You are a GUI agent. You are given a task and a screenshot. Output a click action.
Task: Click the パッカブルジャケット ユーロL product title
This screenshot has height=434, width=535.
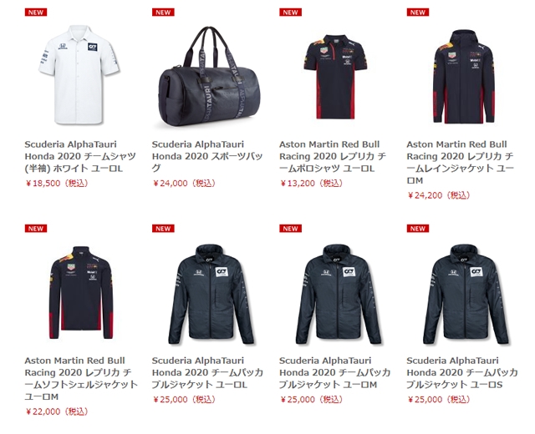(x=207, y=373)
